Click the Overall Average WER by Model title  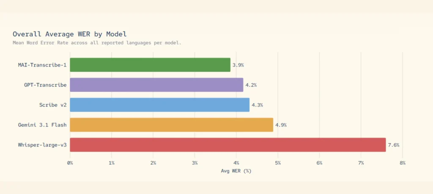coord(69,34)
